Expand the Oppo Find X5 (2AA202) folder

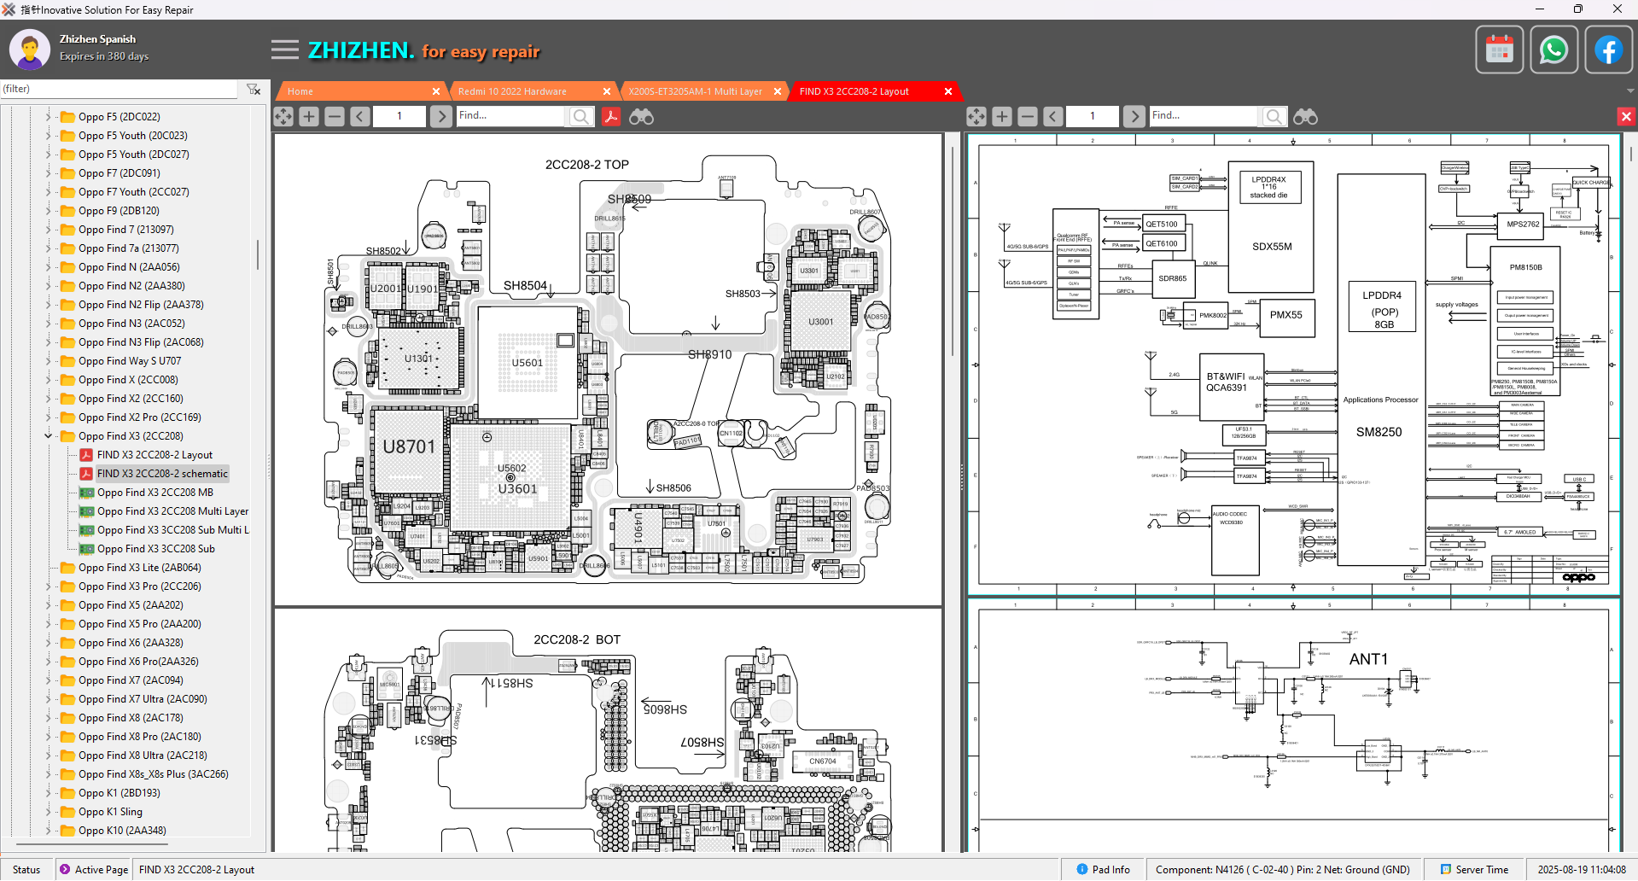pyautogui.click(x=49, y=605)
